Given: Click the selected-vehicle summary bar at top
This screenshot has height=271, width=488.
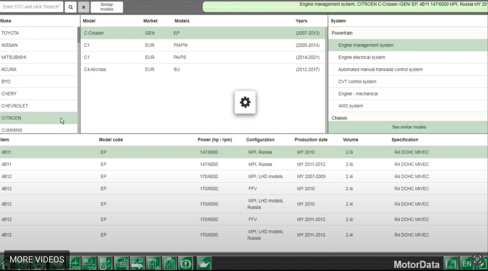Looking at the screenshot, I should tap(345, 6).
